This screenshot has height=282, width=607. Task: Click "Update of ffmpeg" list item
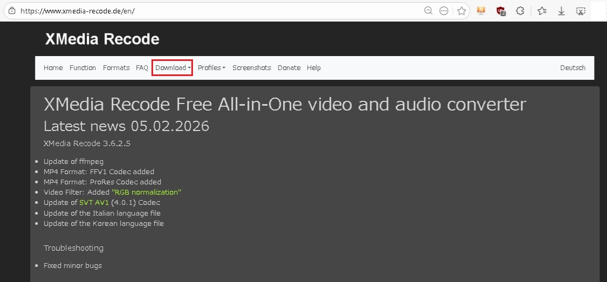tap(73, 161)
